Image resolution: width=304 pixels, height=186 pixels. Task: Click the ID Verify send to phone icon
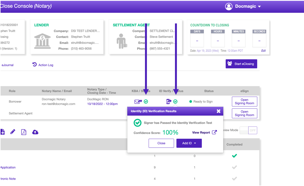coord(169,101)
